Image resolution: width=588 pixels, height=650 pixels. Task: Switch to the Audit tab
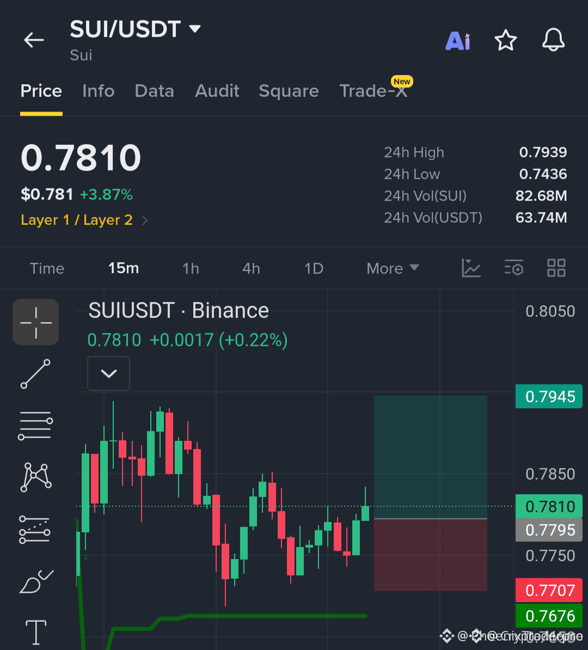pos(217,91)
